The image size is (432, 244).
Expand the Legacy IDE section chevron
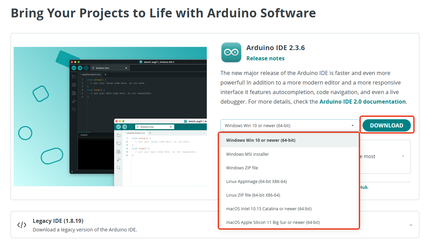(x=410, y=225)
